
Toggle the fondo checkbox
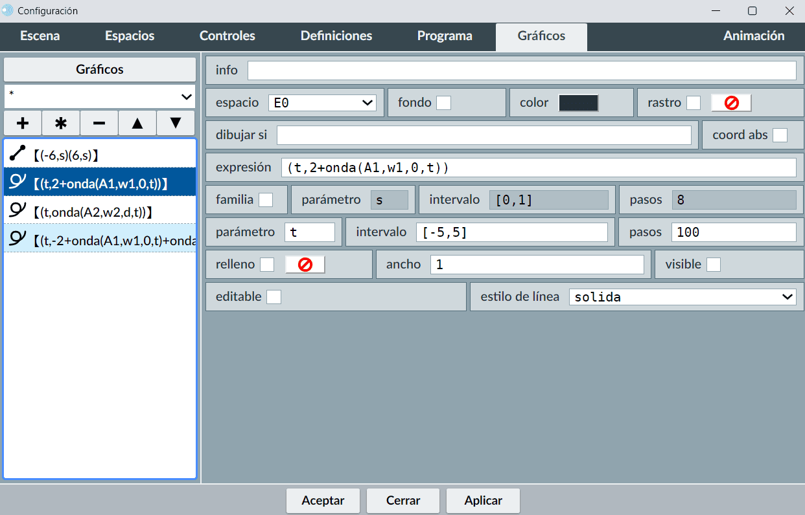443,103
